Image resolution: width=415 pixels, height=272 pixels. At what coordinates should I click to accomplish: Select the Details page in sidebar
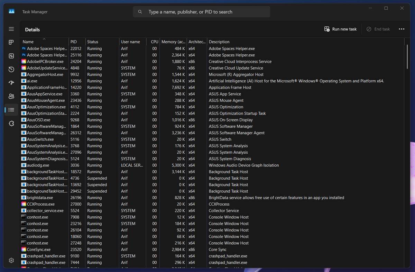tap(11, 110)
